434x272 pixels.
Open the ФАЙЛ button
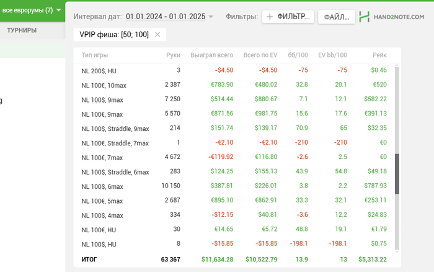337,17
